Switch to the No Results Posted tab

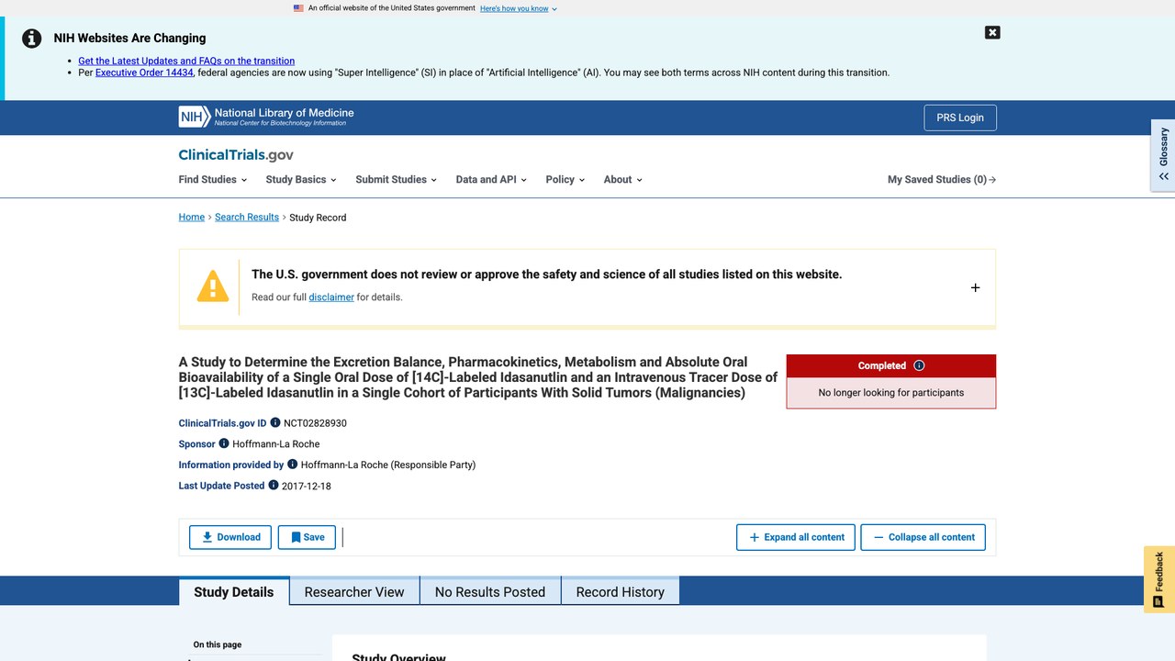point(490,592)
